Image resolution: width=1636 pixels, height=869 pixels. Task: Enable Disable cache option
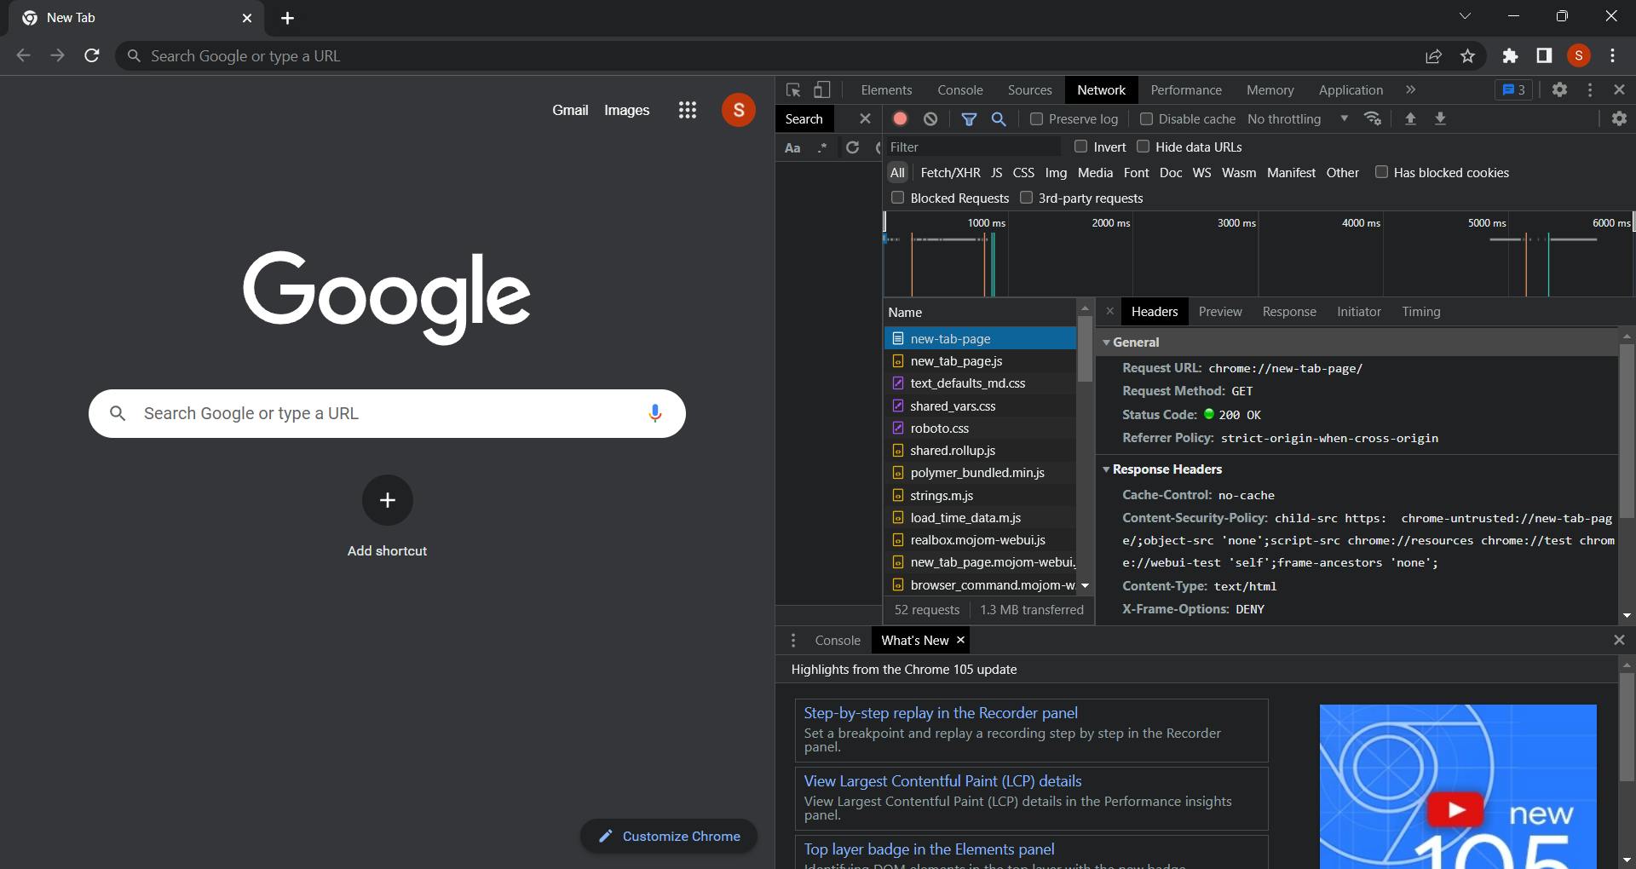(x=1147, y=118)
